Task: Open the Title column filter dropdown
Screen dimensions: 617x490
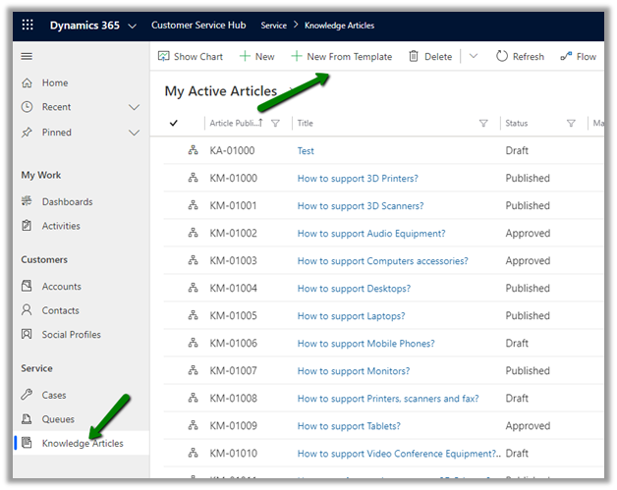Action: (x=483, y=123)
